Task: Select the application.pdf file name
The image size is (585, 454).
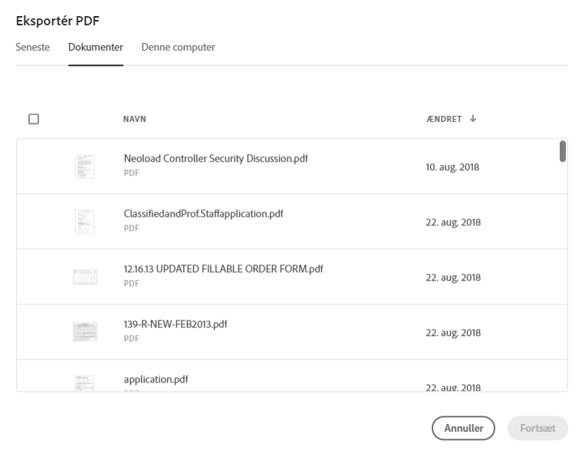Action: (x=156, y=380)
